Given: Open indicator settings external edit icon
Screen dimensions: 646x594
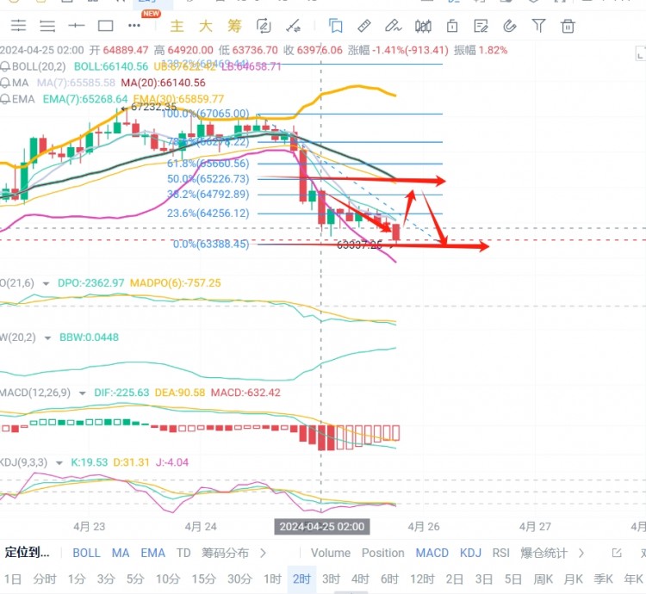Looking at the screenshot, I should (617, 553).
